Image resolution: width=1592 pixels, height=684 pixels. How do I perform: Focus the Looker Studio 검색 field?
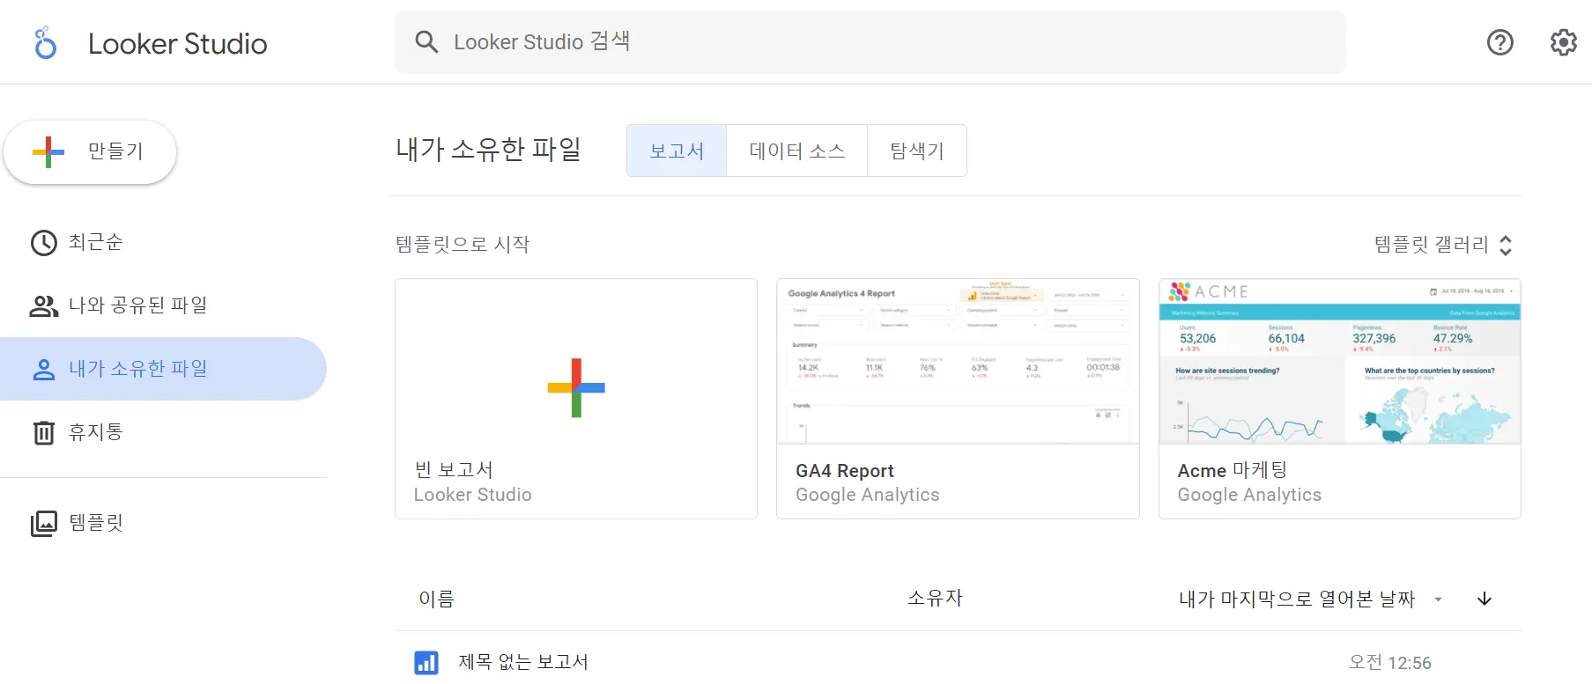(x=870, y=42)
